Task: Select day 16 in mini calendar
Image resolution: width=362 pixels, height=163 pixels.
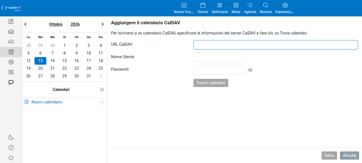Action: pyautogui.click(x=77, y=61)
